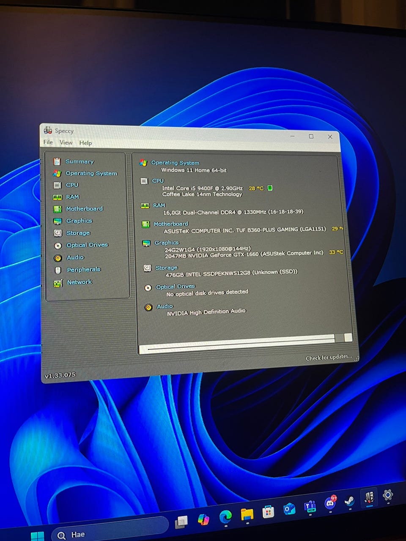Screen dimensions: 406x541
Task: Click the Hae taskbar search box
Action: [111, 530]
